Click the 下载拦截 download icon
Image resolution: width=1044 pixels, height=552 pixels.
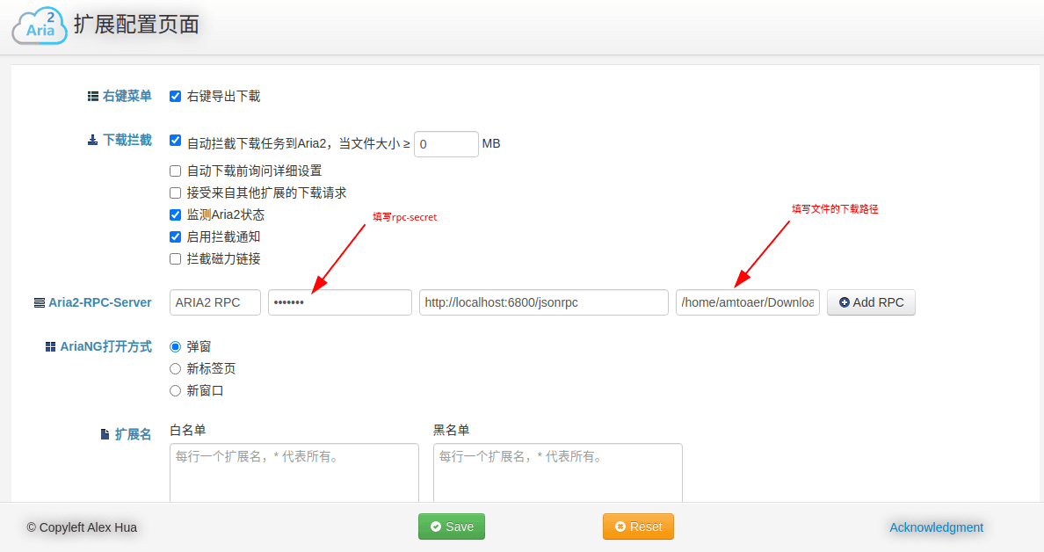click(x=92, y=140)
